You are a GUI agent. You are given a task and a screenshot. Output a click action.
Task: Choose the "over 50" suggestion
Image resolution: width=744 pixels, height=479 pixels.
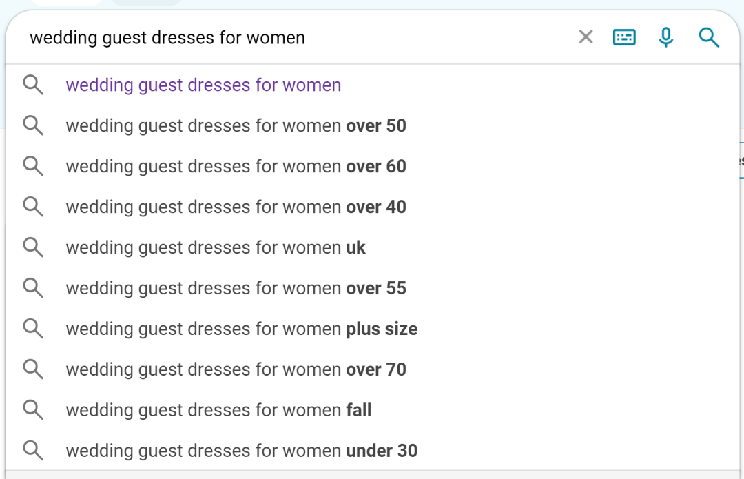tap(236, 126)
